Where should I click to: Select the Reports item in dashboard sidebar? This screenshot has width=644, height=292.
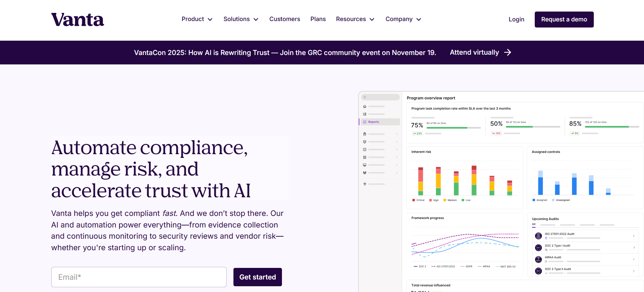pos(380,122)
